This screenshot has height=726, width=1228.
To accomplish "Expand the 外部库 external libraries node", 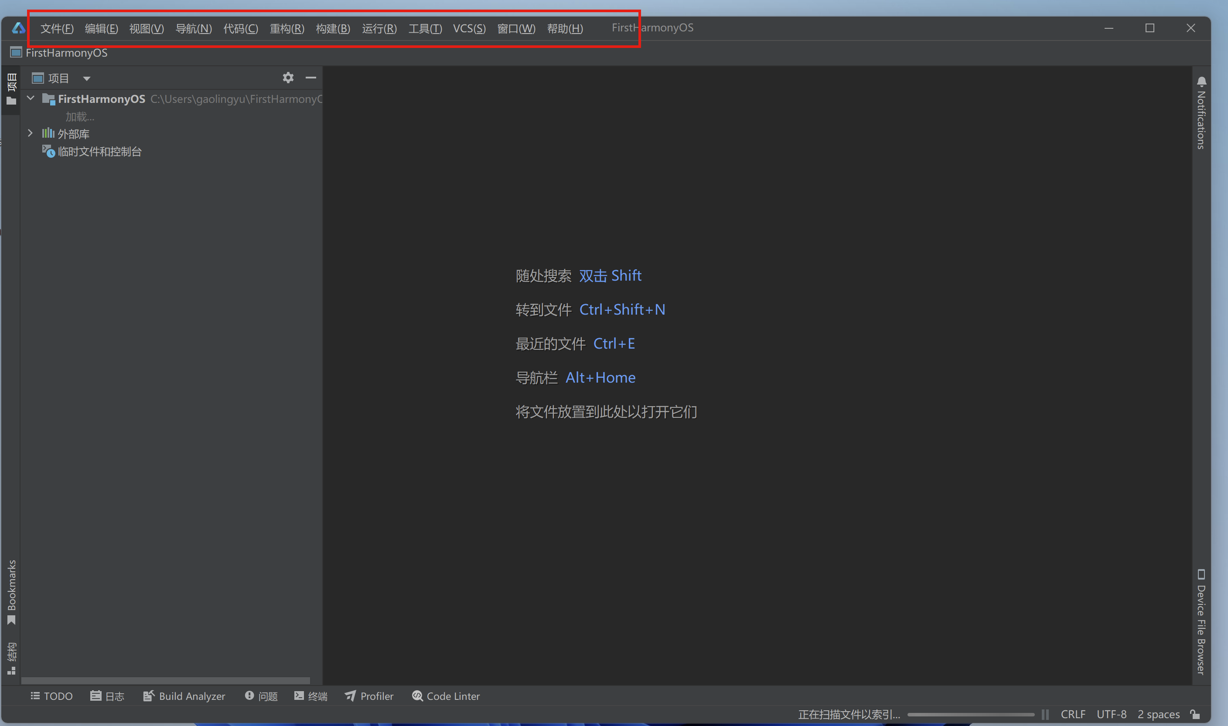I will (31, 133).
